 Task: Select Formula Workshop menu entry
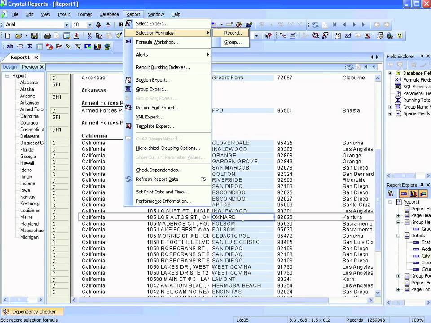pos(167,42)
